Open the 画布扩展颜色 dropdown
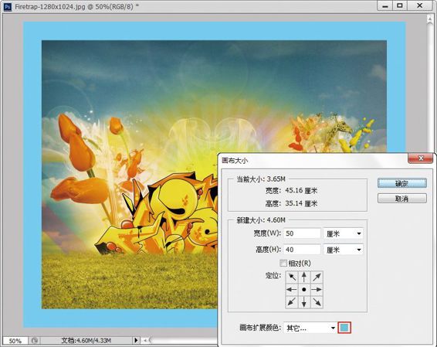This screenshot has width=437, height=347. [x=310, y=328]
